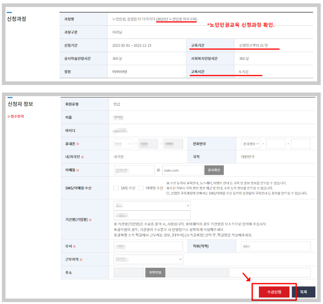Click the middle 휴대폰 number field
323x304 pixels.
point(148,144)
